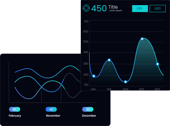Viewport: 170px width, 126px height.
Task: Select the November legend label
Action: pos(53,116)
